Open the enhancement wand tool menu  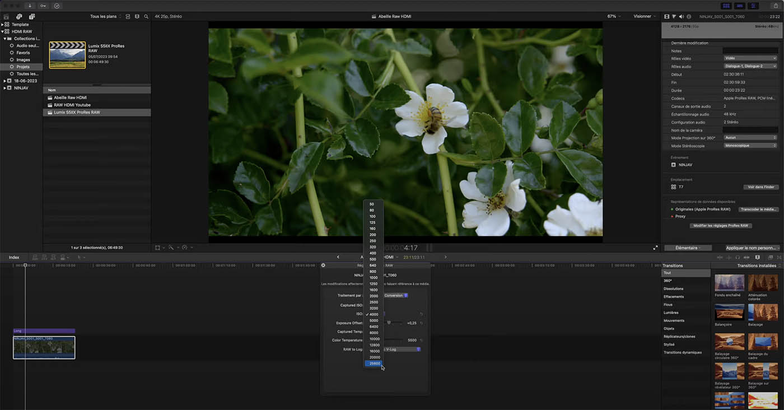point(172,248)
